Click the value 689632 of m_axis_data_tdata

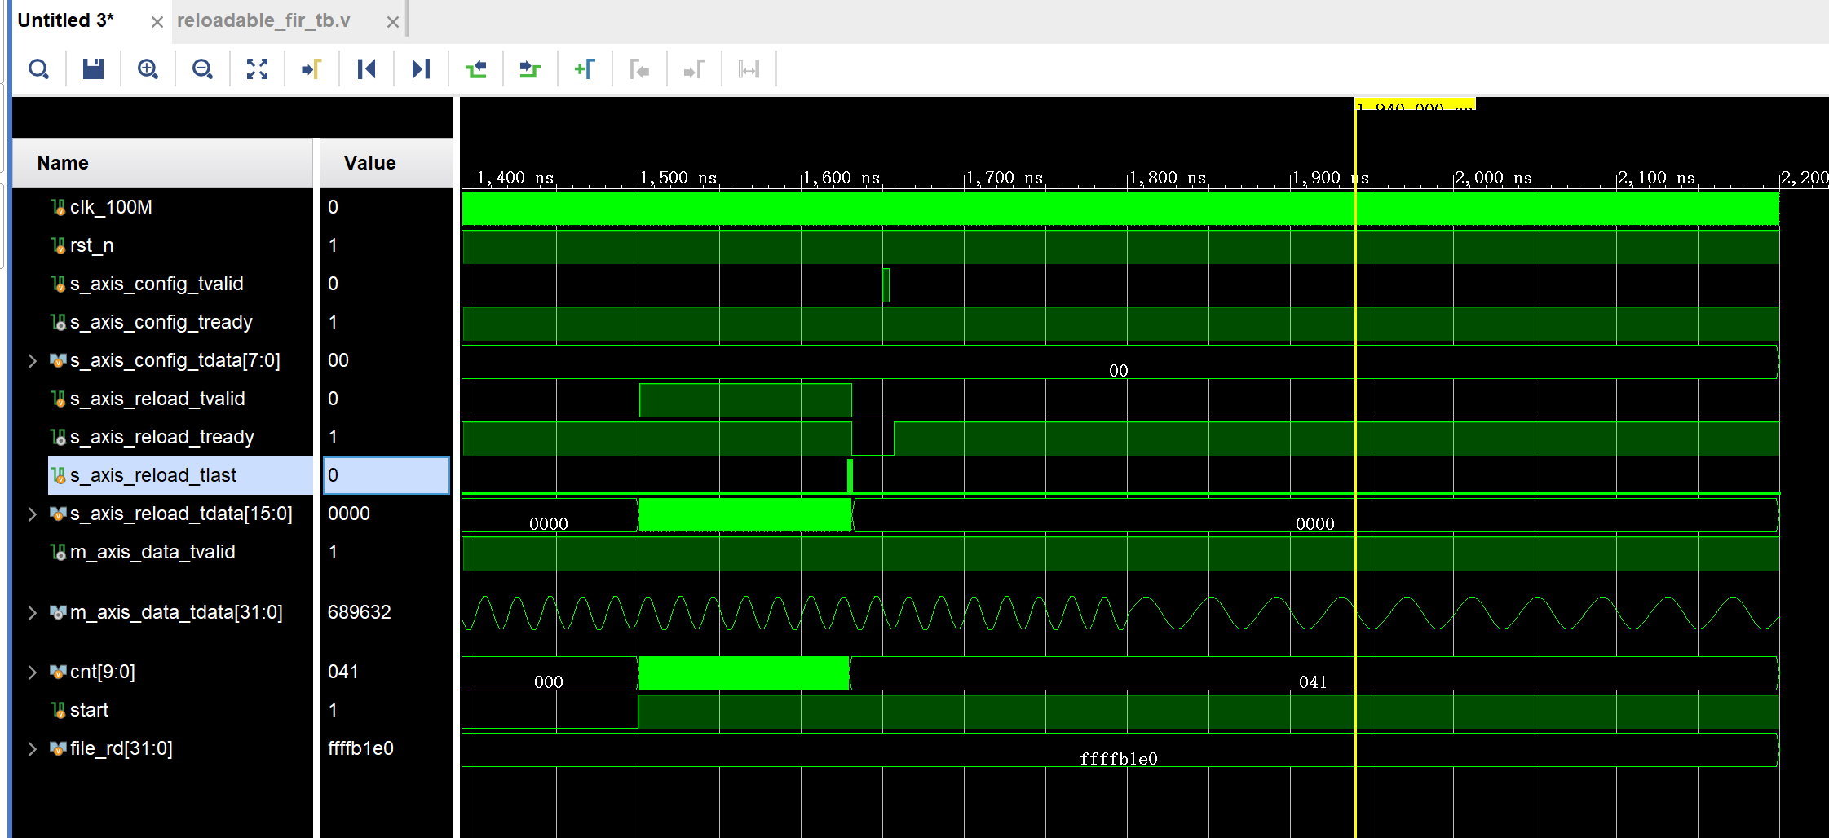coord(360,612)
